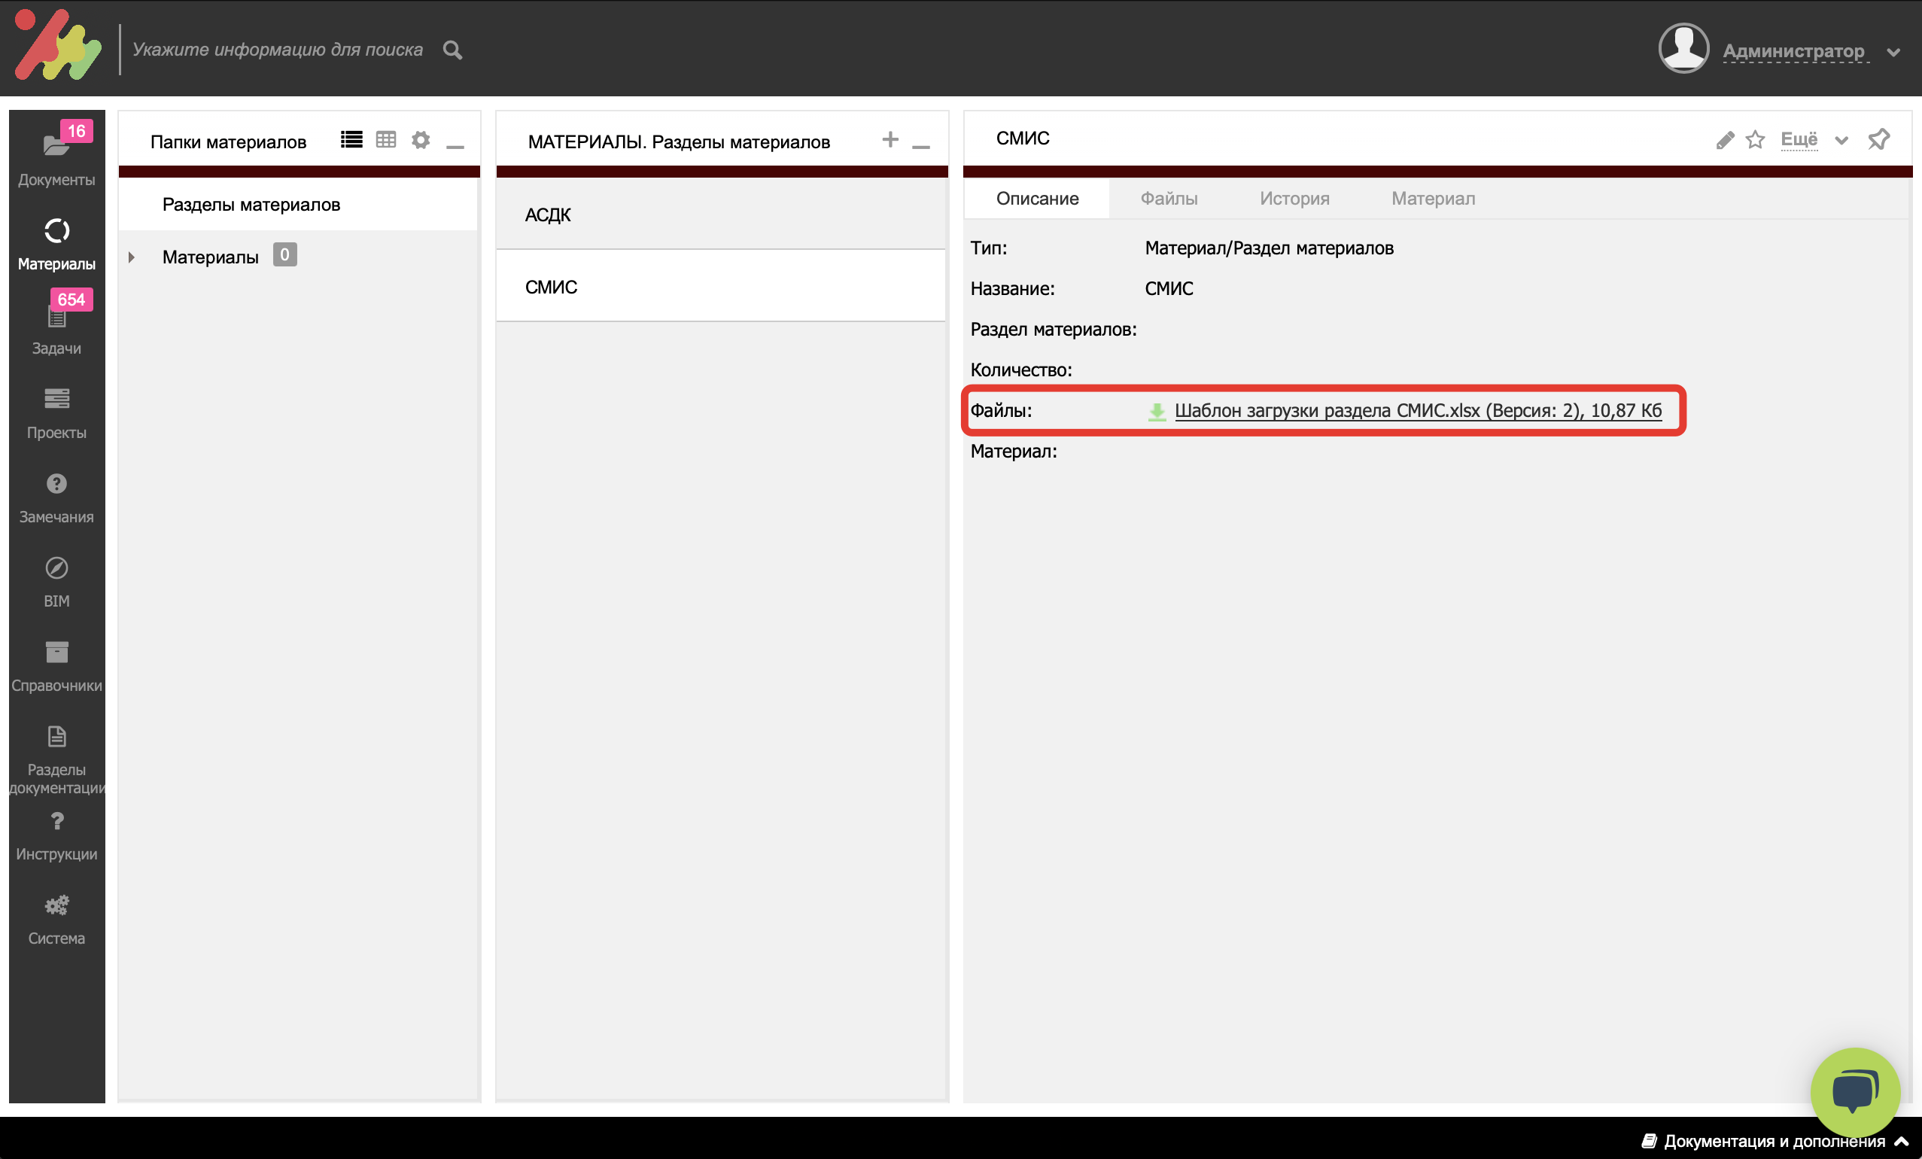Switch to the Материал tab
The height and width of the screenshot is (1159, 1922).
(1433, 198)
